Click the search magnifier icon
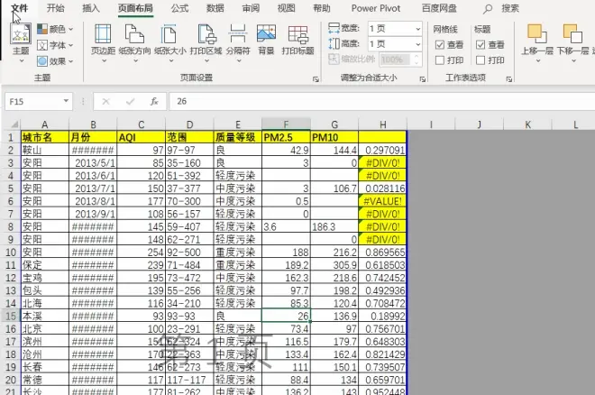The height and width of the screenshot is (395, 595). coord(488,9)
